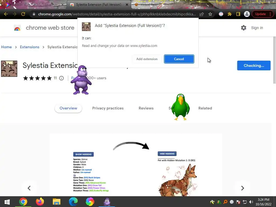Viewport: 276px width, 207px height.
Task: Confirm with the Add extension button
Action: coord(147,59)
